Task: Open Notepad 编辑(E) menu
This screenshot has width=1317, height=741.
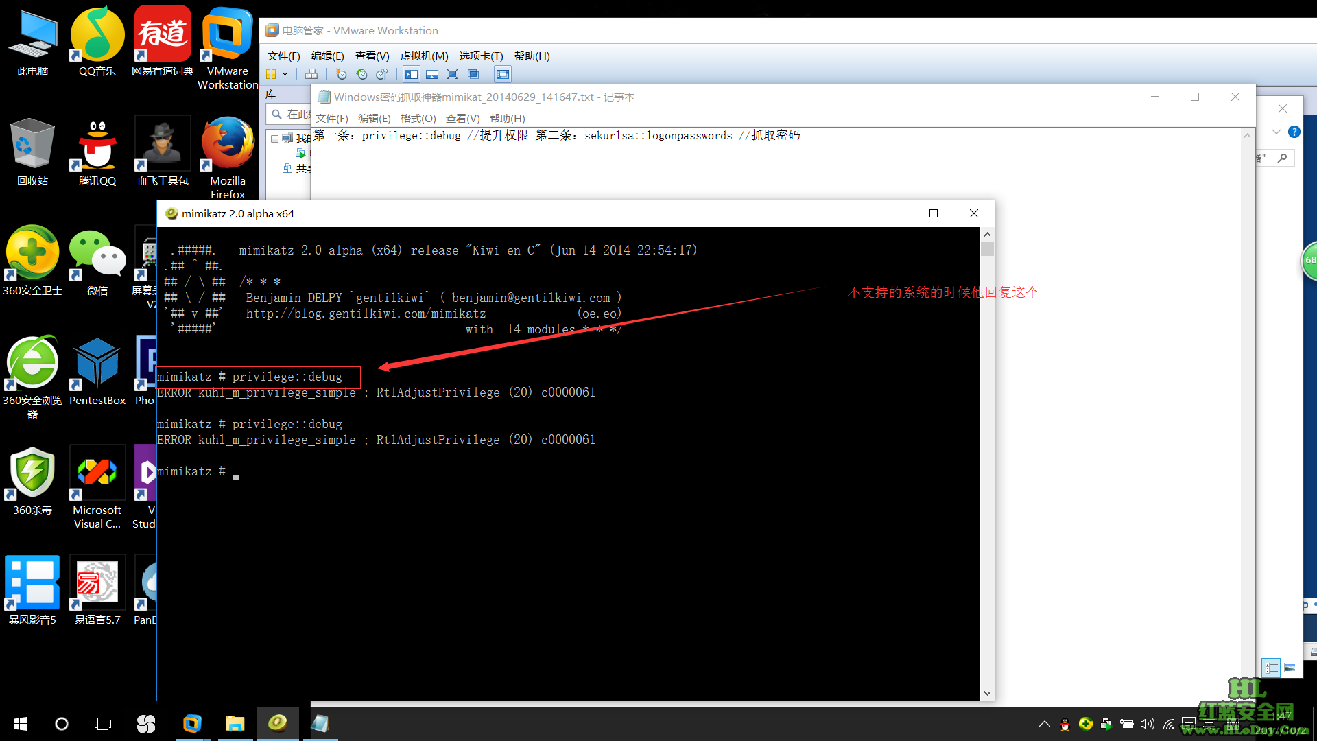Action: tap(375, 119)
